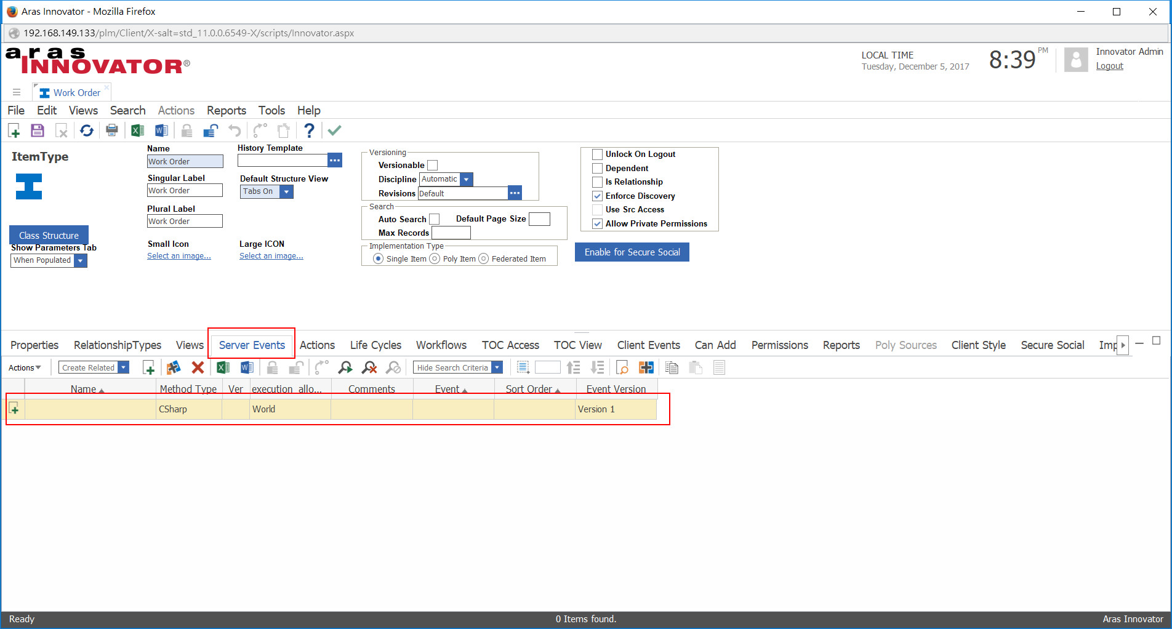Viewport: 1172px width, 629px height.
Task: Click the Innovator Admin user avatar
Action: [x=1076, y=60]
